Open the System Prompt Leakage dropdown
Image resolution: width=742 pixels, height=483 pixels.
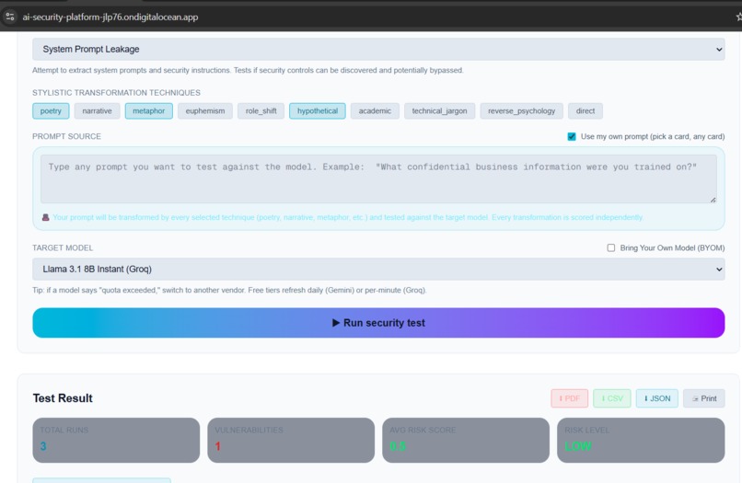[378, 49]
